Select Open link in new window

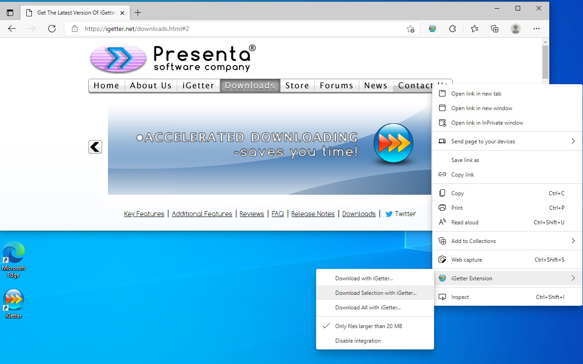tap(507, 108)
